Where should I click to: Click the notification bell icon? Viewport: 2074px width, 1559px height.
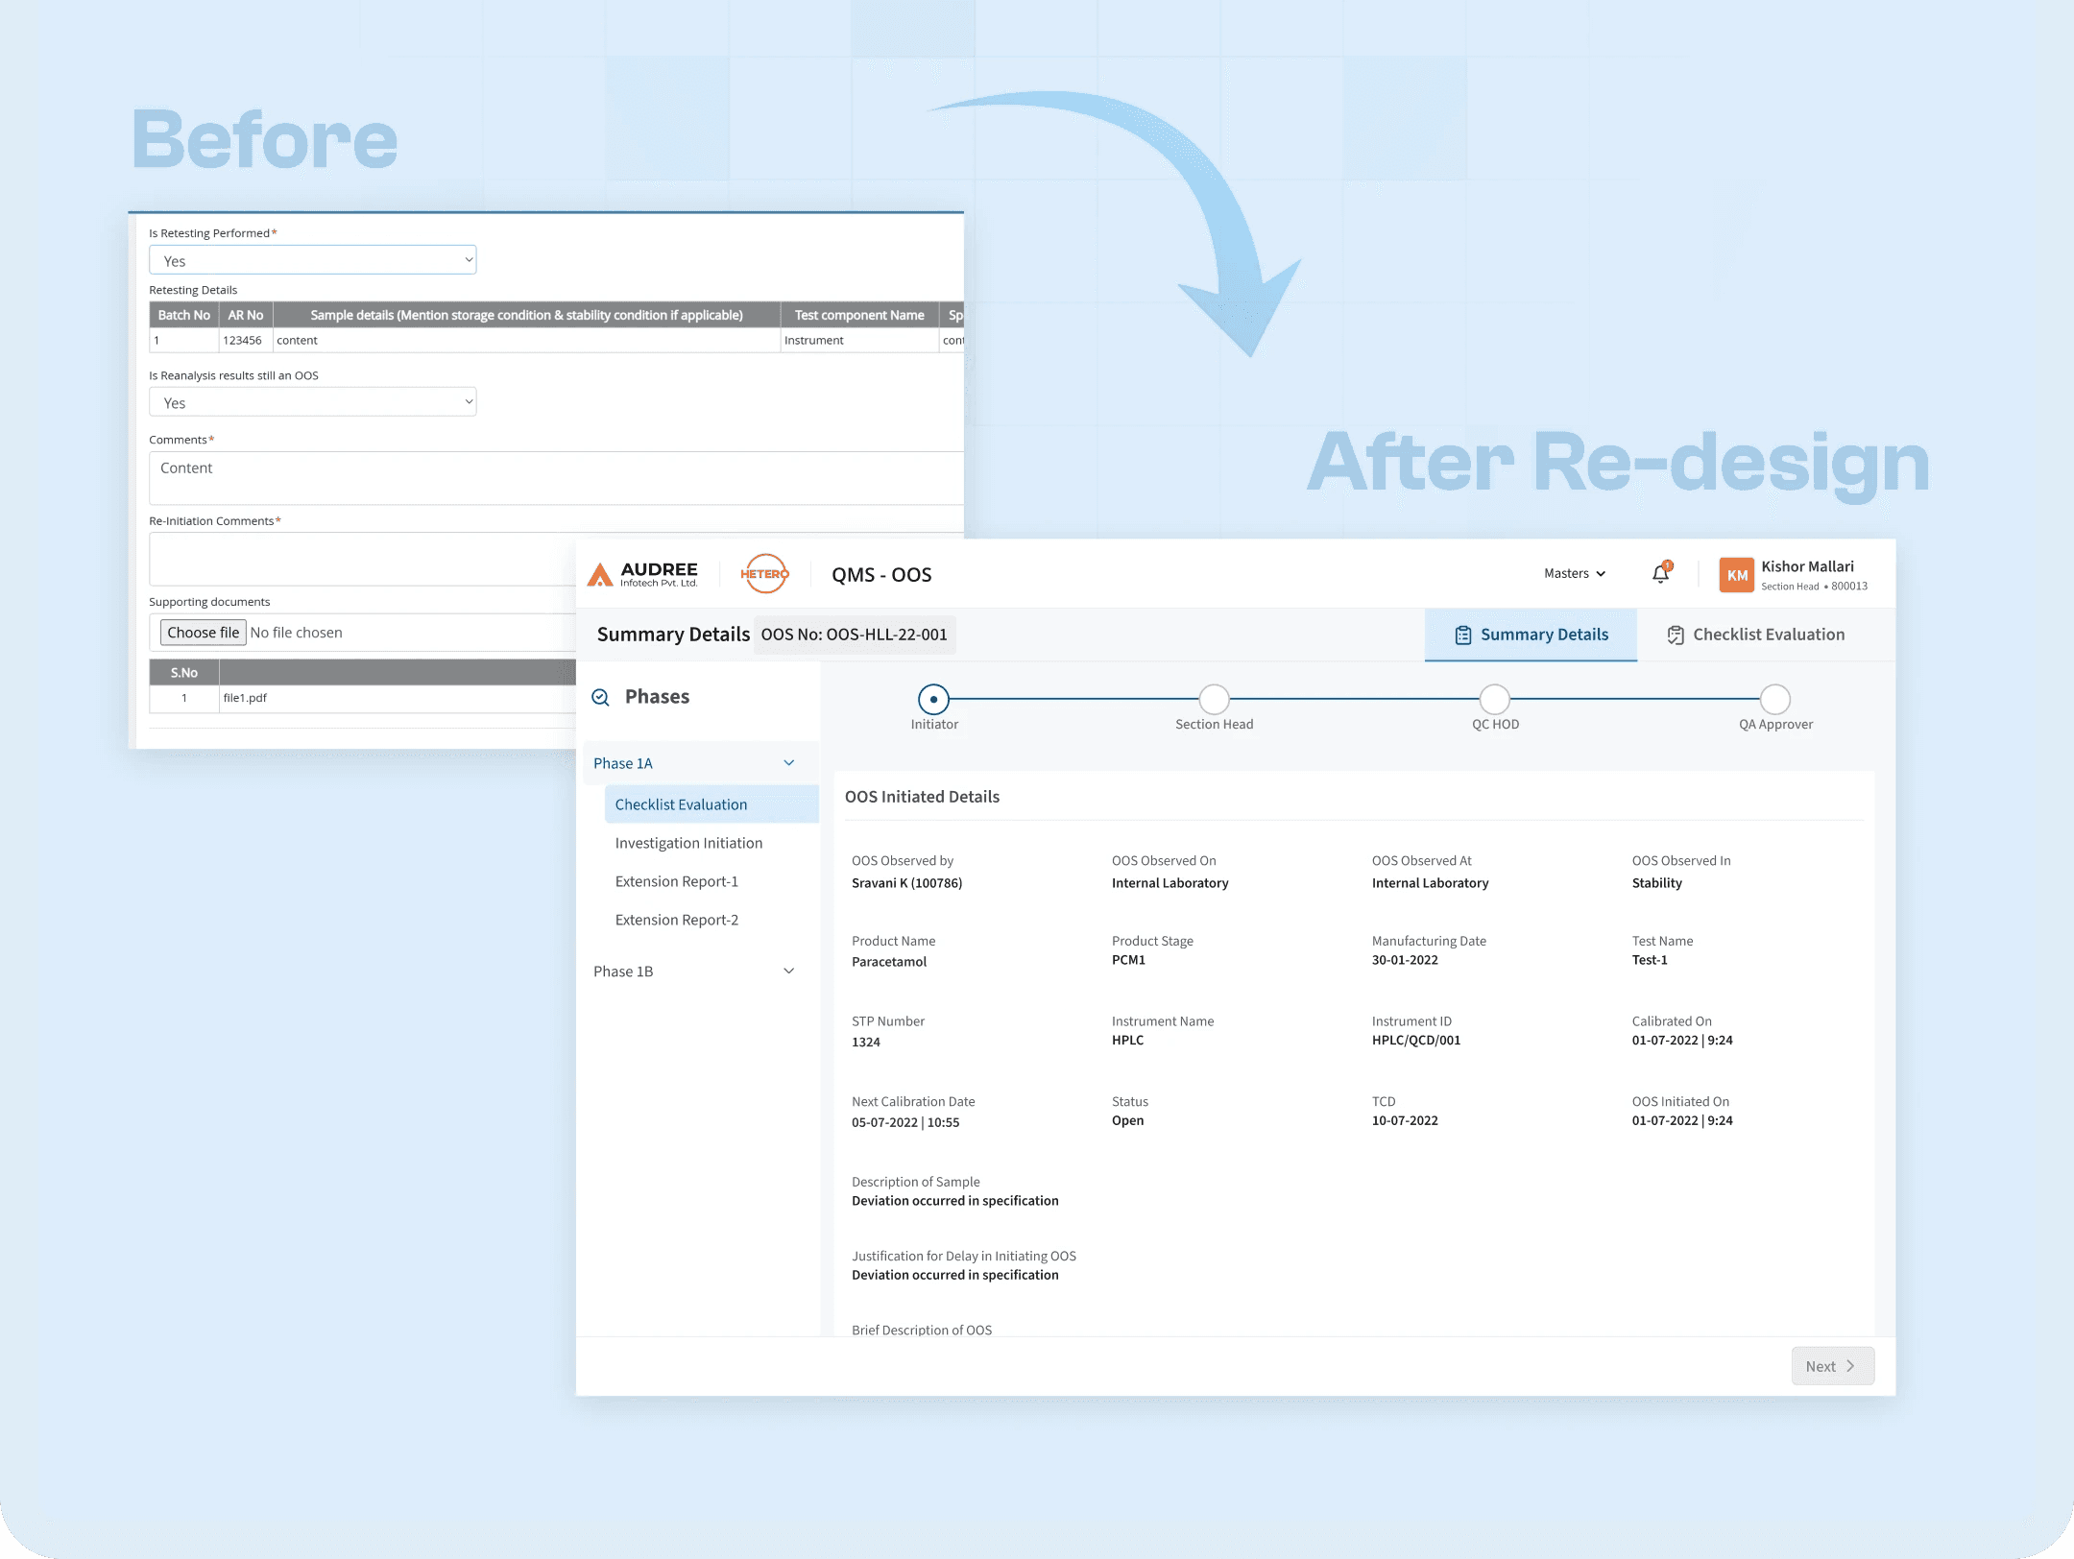[x=1660, y=572]
